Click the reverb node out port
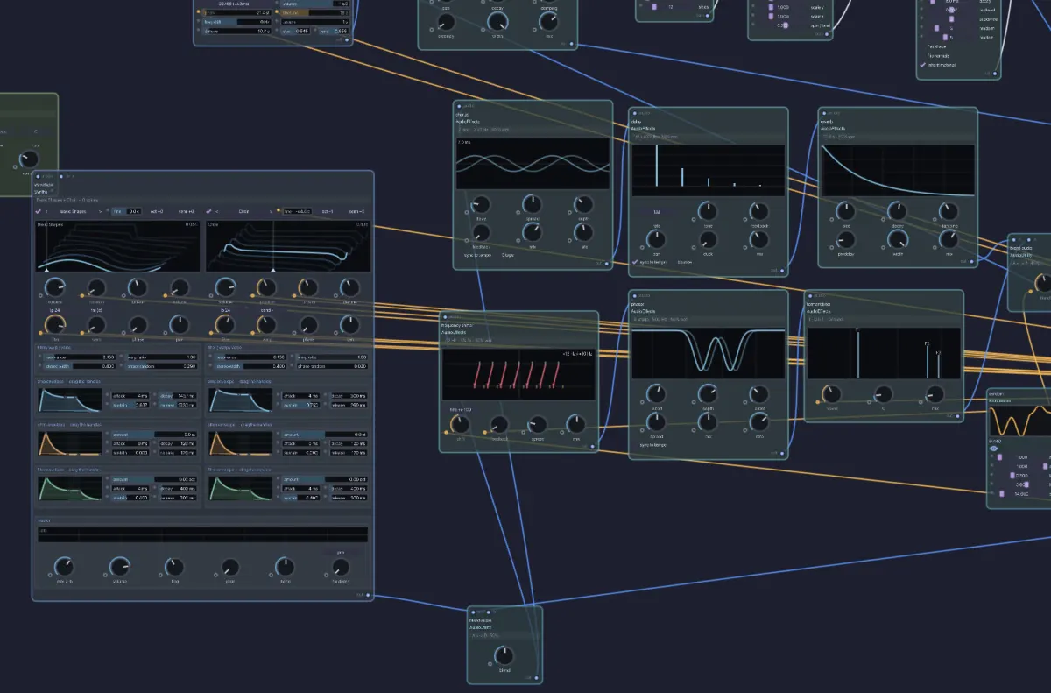 972,261
